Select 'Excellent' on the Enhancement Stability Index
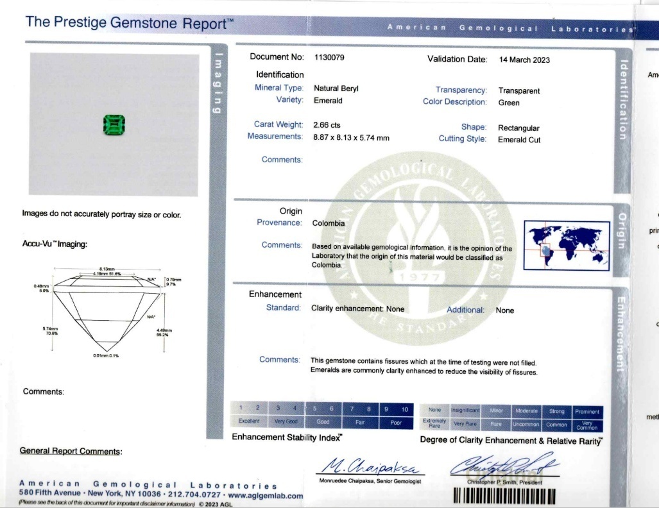 pyautogui.click(x=248, y=421)
